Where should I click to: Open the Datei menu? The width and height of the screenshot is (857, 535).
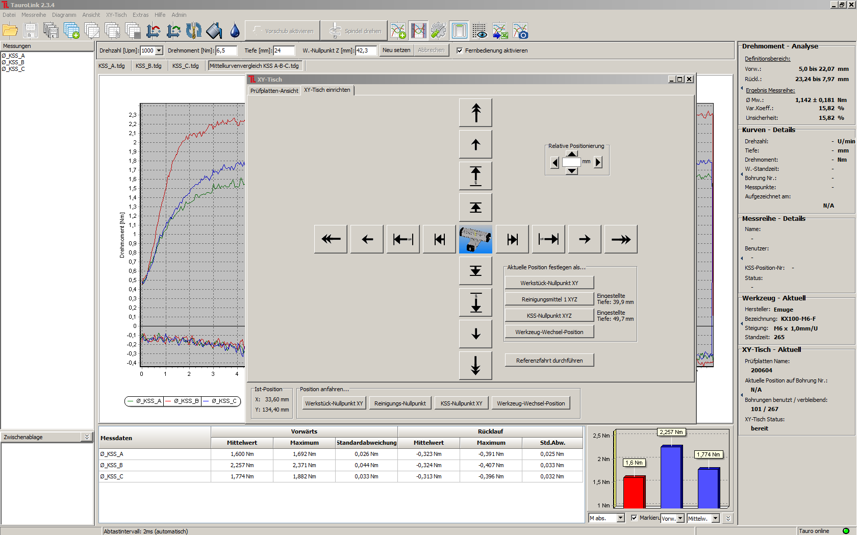[9, 15]
